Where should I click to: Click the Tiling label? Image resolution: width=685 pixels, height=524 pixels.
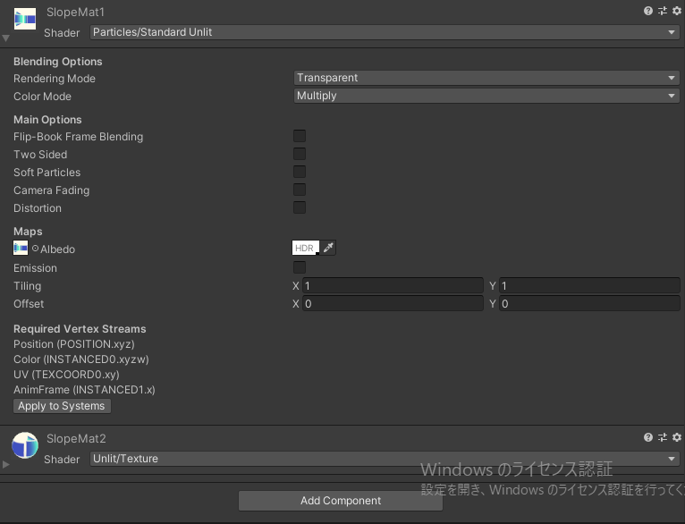tap(28, 286)
